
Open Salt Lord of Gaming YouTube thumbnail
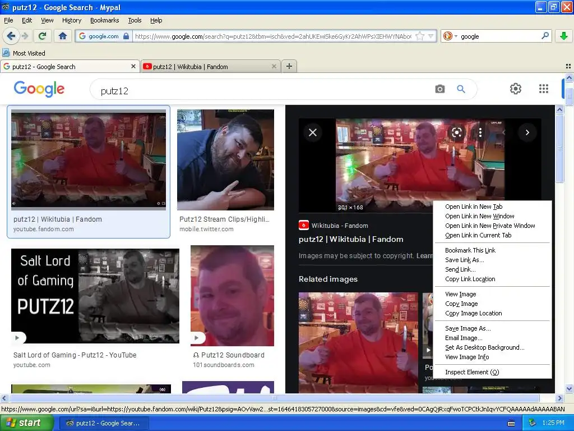95,296
